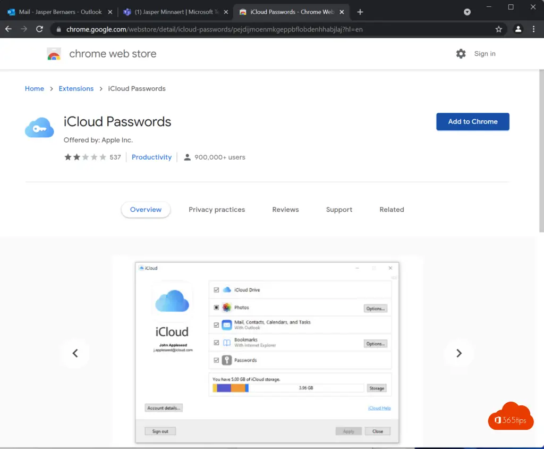Click the star rating for iCloud Passwords

(x=86, y=157)
